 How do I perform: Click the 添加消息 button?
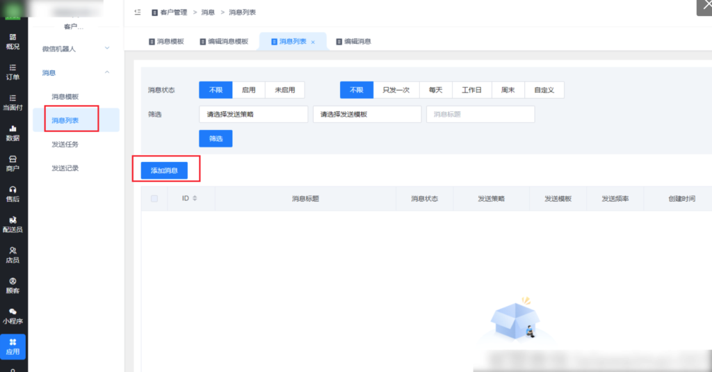(x=164, y=170)
